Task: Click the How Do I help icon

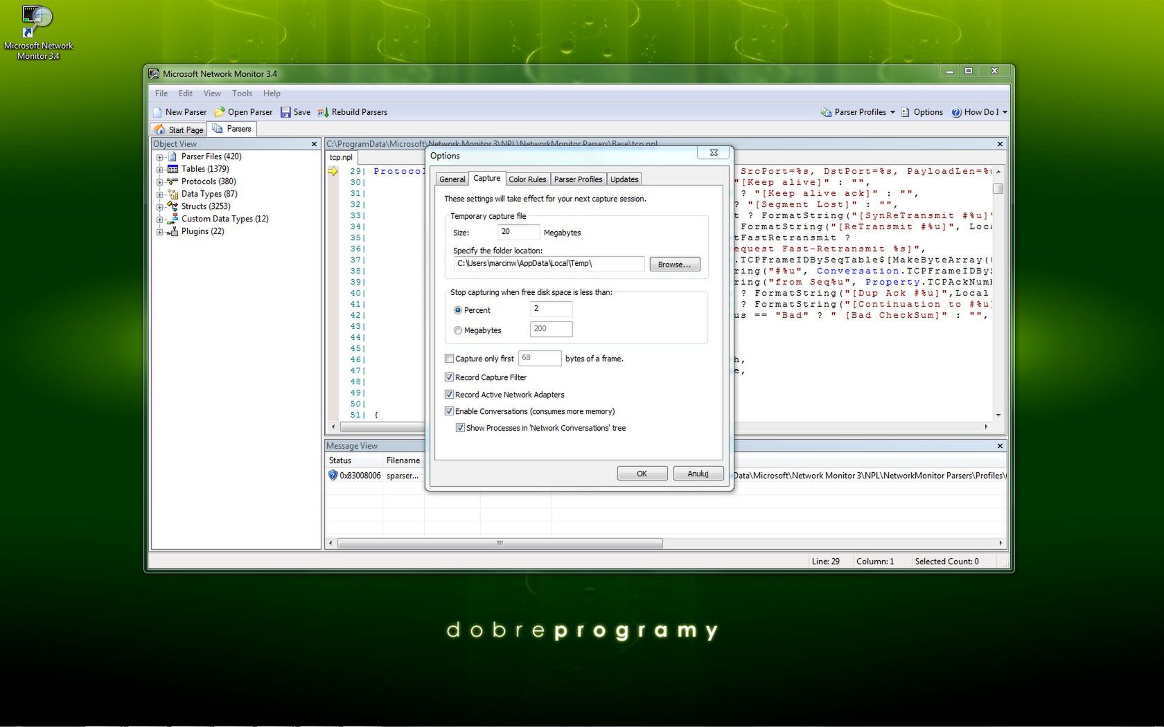Action: point(956,112)
